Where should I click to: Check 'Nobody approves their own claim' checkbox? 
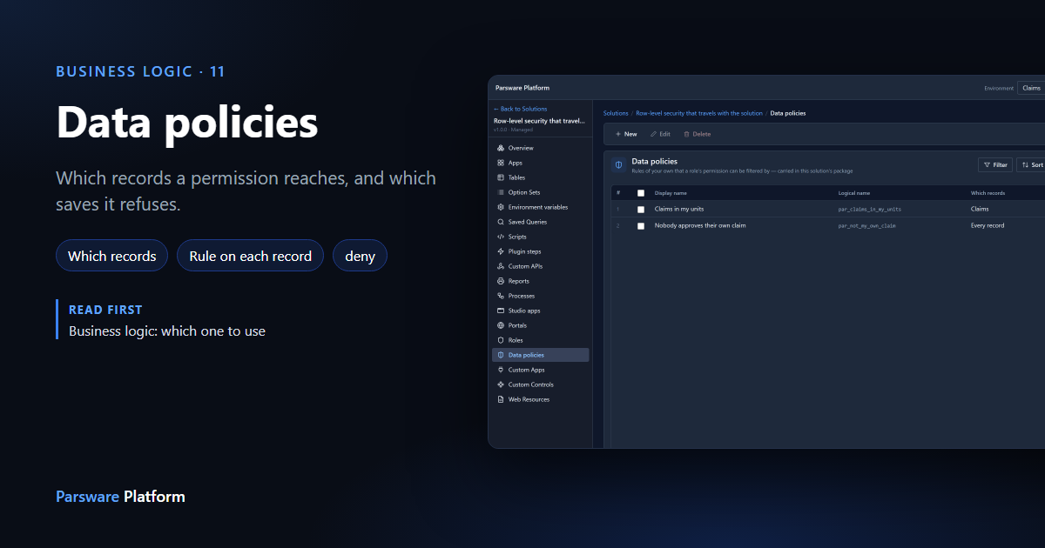(x=641, y=226)
